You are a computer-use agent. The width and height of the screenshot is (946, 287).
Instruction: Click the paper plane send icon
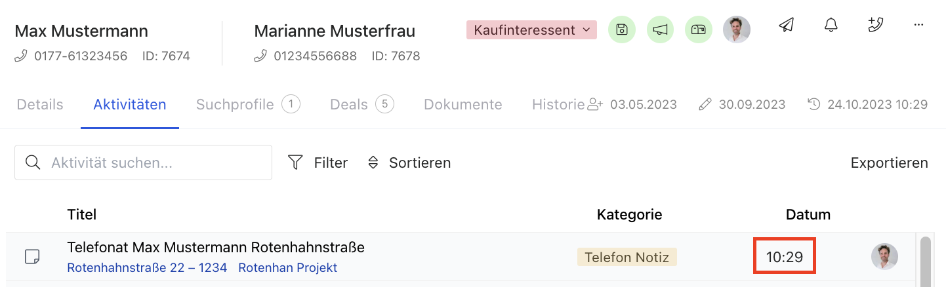click(x=786, y=26)
